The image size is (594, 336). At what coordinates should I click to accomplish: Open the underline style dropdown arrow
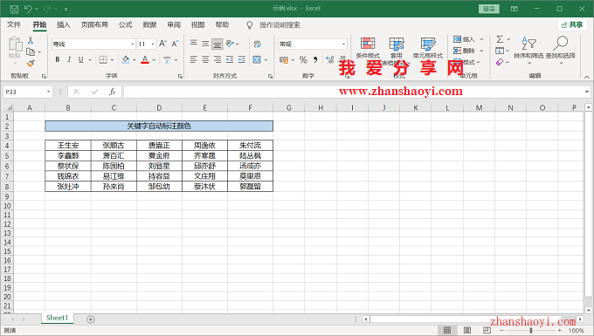coord(90,59)
